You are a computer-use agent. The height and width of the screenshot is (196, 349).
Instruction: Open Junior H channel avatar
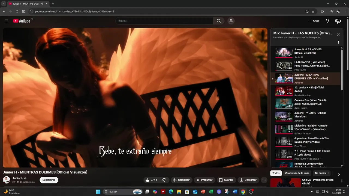tap(7, 180)
